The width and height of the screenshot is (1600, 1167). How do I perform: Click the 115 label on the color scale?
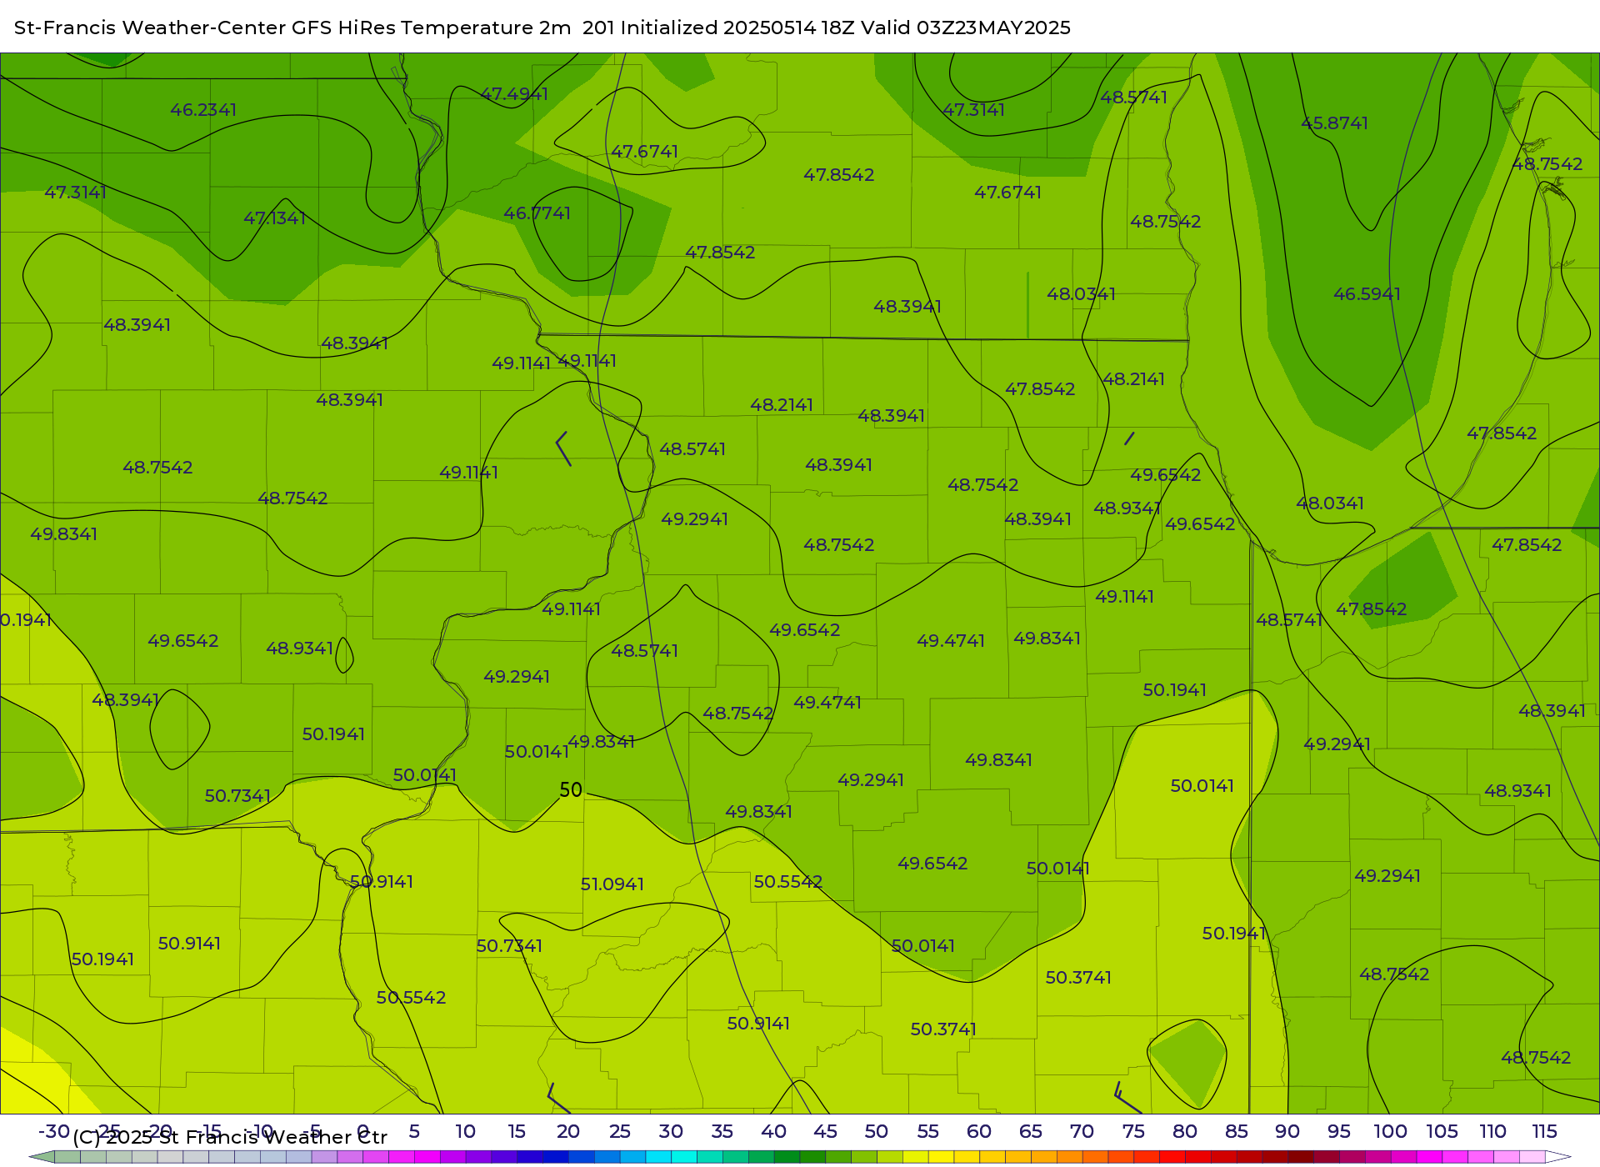click(1545, 1132)
